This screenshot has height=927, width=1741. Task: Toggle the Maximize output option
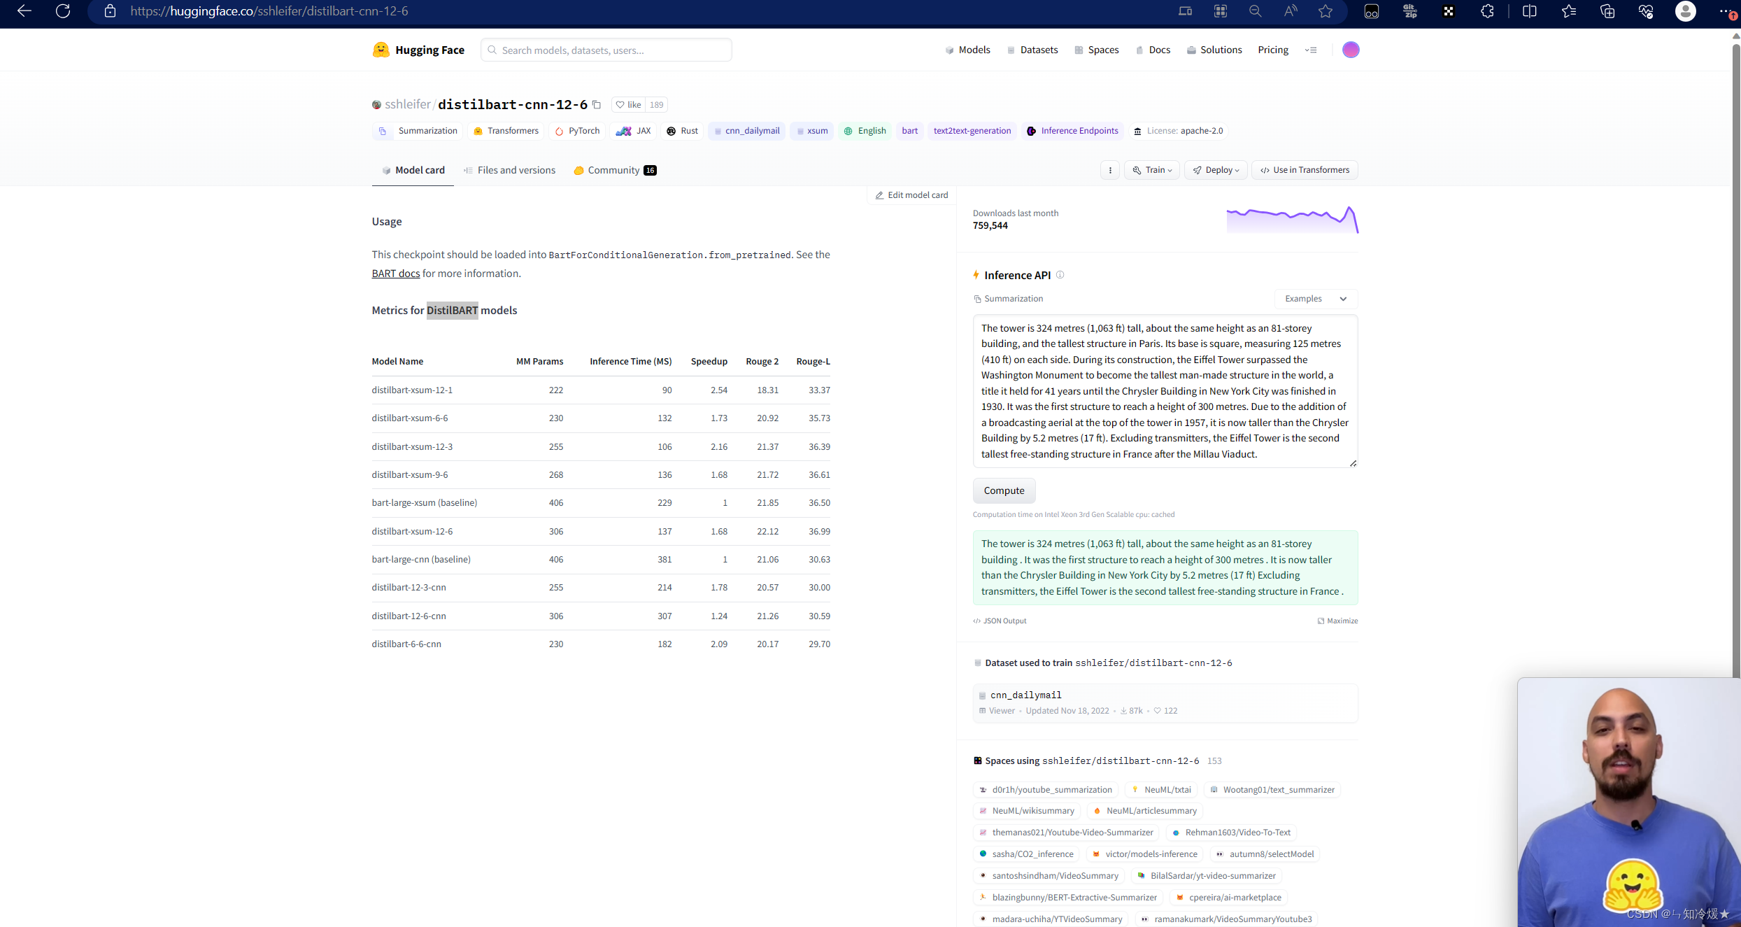1337,621
